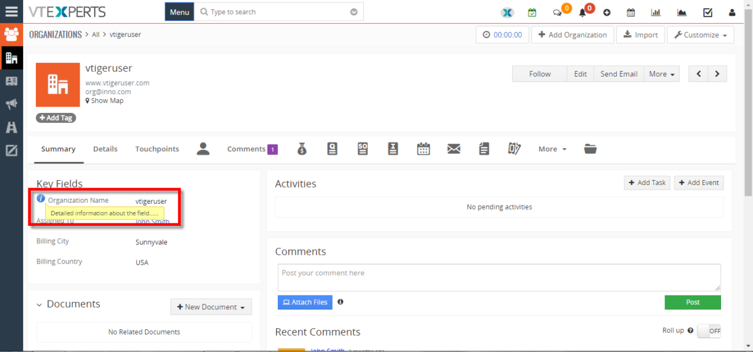753x352 pixels.
Task: Click the quick create plus icon
Action: (x=607, y=13)
